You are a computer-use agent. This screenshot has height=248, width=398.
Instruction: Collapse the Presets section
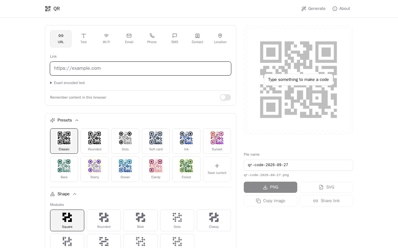64,120
